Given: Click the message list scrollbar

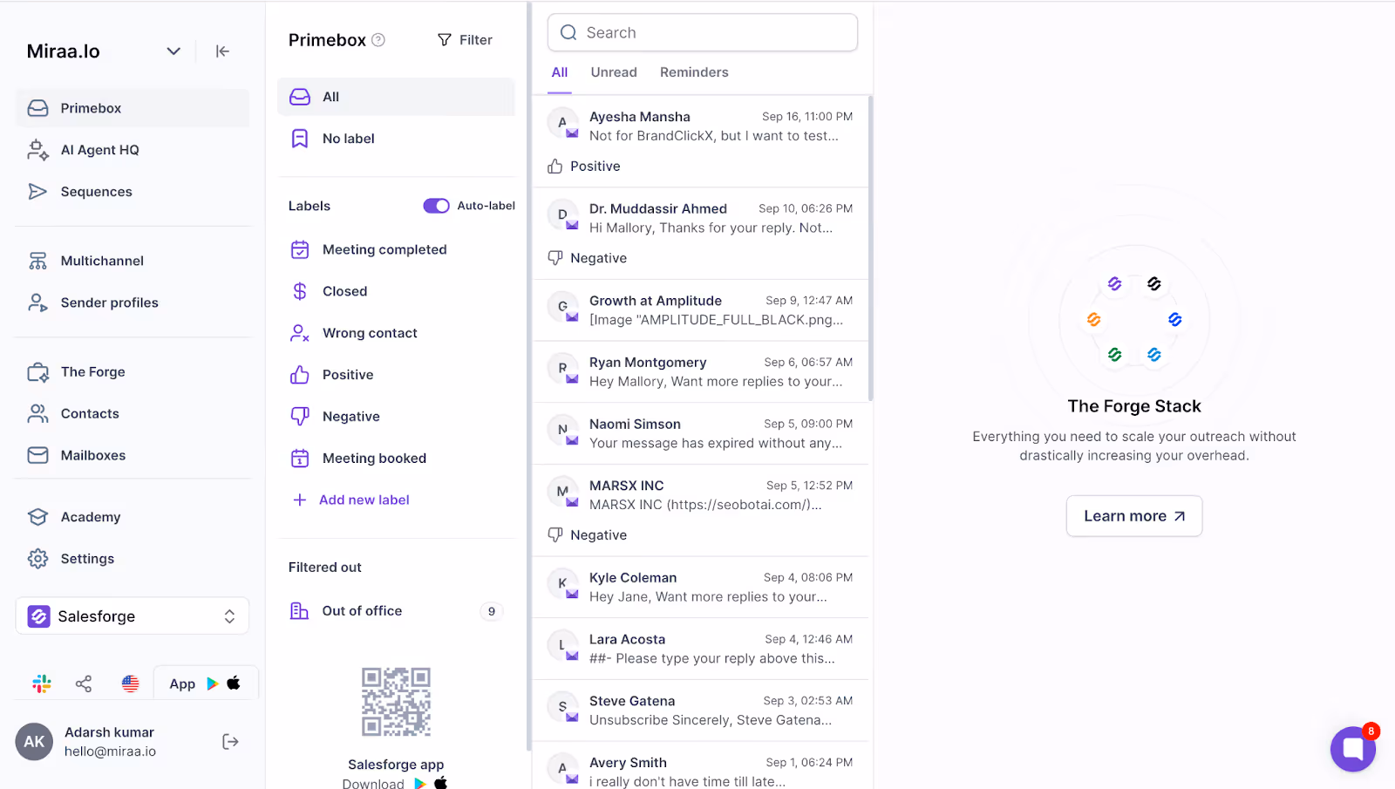Looking at the screenshot, I should click(871, 248).
